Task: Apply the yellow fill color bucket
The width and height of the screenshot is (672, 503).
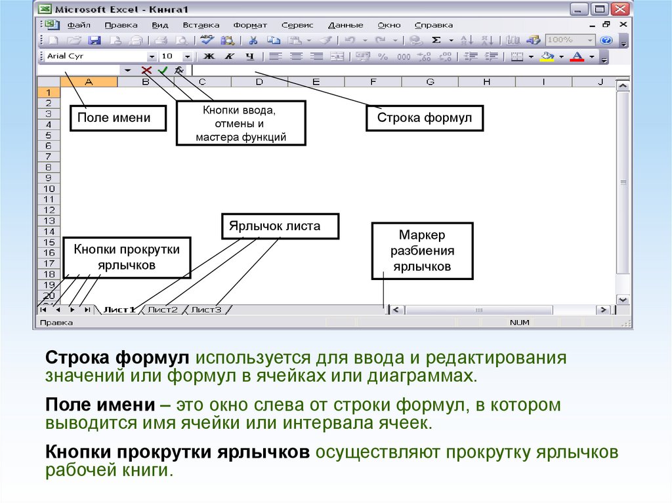Action: coord(548,56)
